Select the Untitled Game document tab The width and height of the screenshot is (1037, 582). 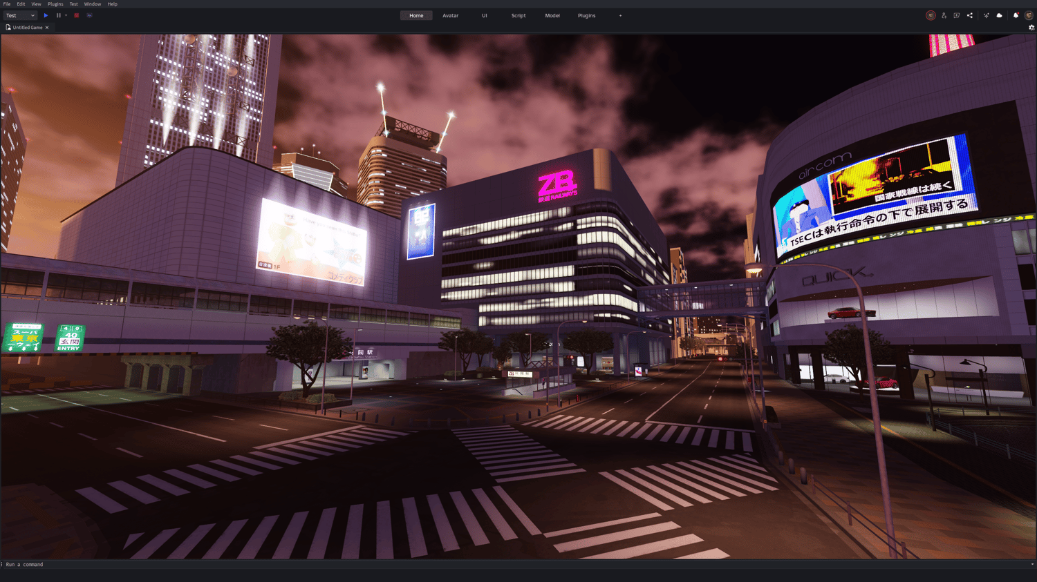(x=28, y=28)
